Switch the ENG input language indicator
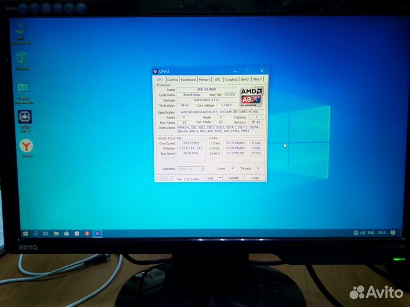Image resolution: width=410 pixels, height=307 pixels. pyautogui.click(x=371, y=233)
